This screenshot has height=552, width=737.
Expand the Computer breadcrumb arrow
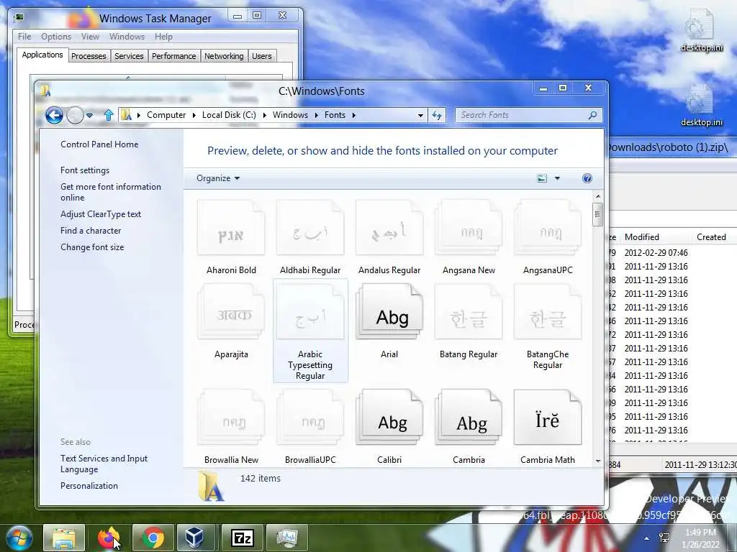194,115
